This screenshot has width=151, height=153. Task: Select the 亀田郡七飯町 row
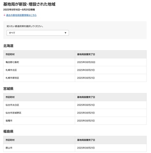coord(75,62)
